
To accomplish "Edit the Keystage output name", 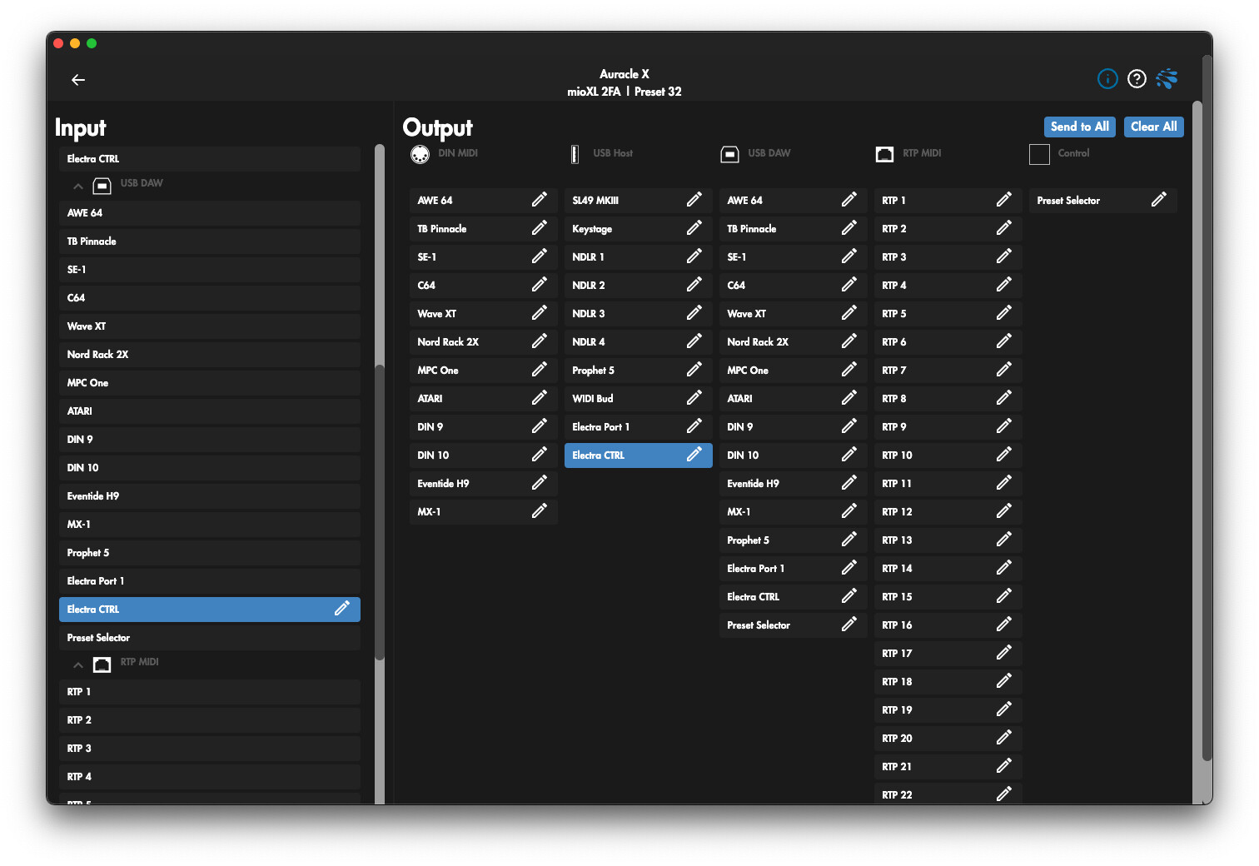I will pos(694,228).
